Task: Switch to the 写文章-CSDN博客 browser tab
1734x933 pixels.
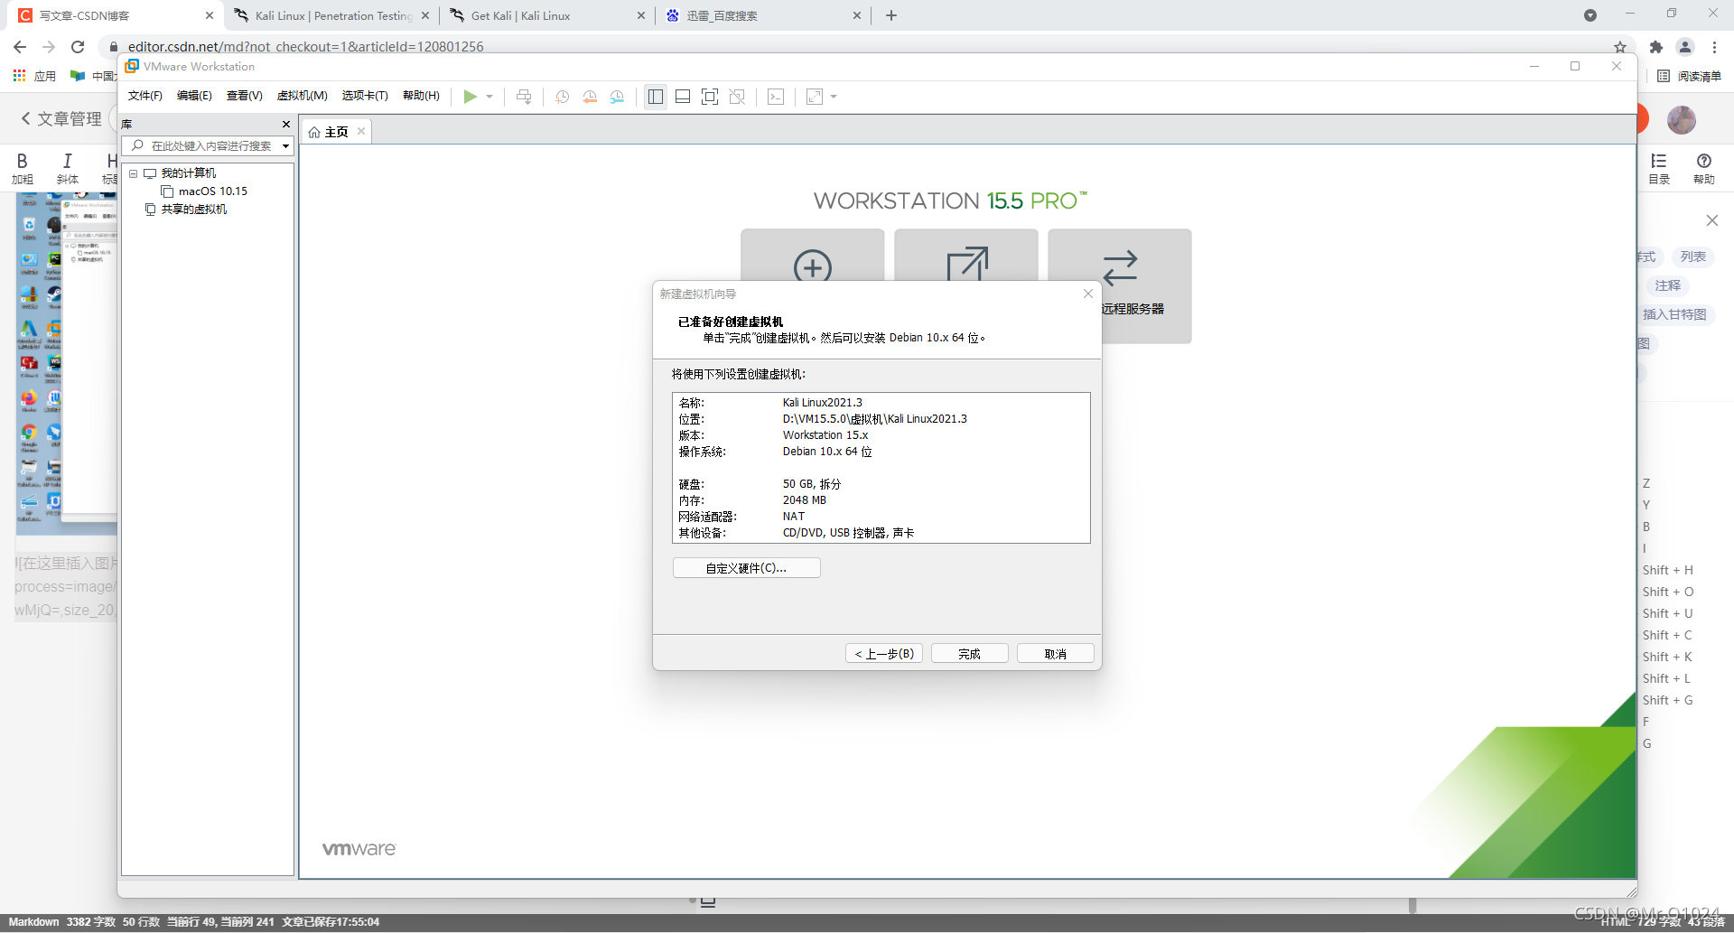Action: click(x=115, y=15)
